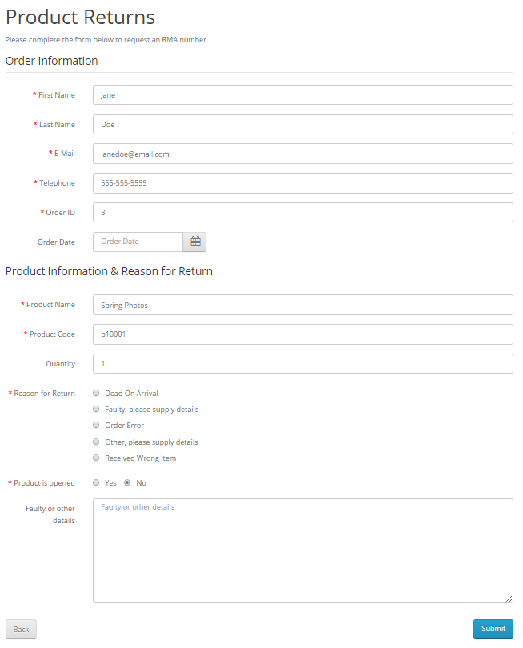Click the Product Code field showing p10001

(x=303, y=334)
